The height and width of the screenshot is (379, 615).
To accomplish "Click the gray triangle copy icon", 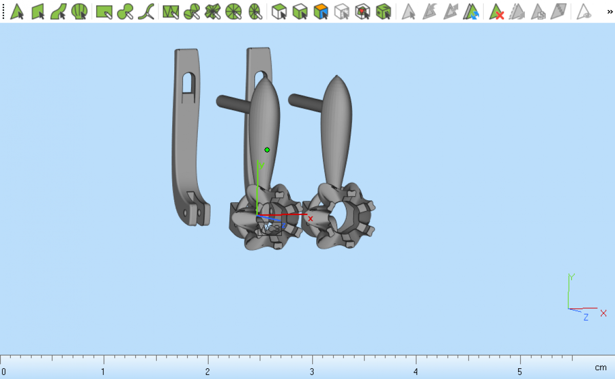I will [x=538, y=11].
